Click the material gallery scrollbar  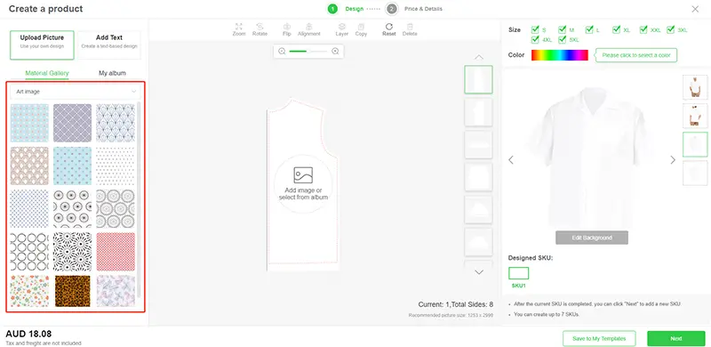click(139, 200)
